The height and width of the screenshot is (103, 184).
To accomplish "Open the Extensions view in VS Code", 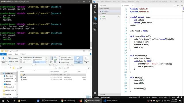I will coord(95,29).
